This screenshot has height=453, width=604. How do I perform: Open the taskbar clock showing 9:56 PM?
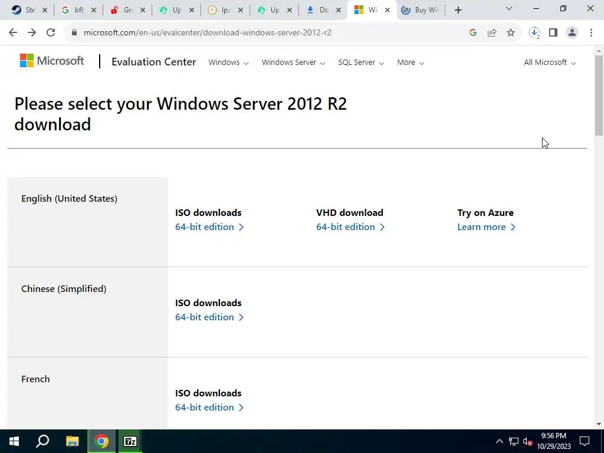point(553,441)
